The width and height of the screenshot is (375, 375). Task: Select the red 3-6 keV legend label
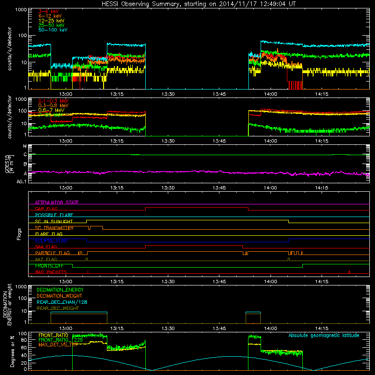(48, 11)
